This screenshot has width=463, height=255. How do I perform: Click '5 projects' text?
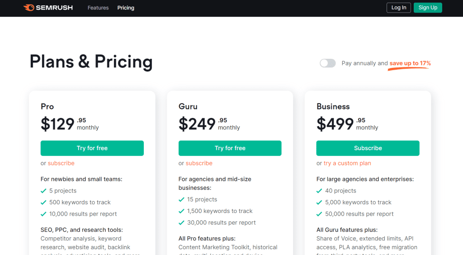click(x=63, y=191)
